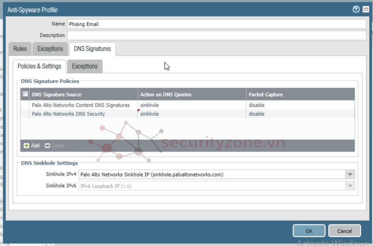Open the help icon in dialog header
The image size is (373, 246).
(x=356, y=9)
